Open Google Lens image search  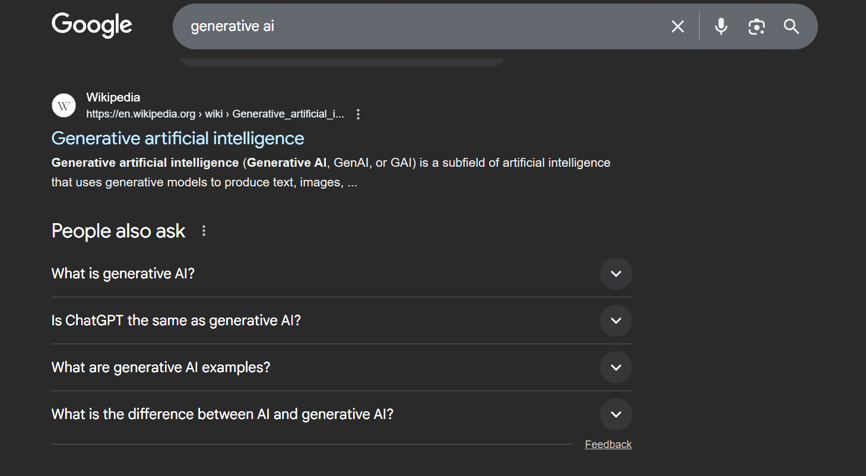(756, 26)
